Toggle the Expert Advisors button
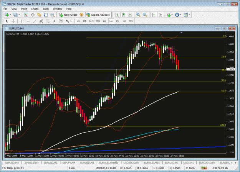 click(98, 15)
